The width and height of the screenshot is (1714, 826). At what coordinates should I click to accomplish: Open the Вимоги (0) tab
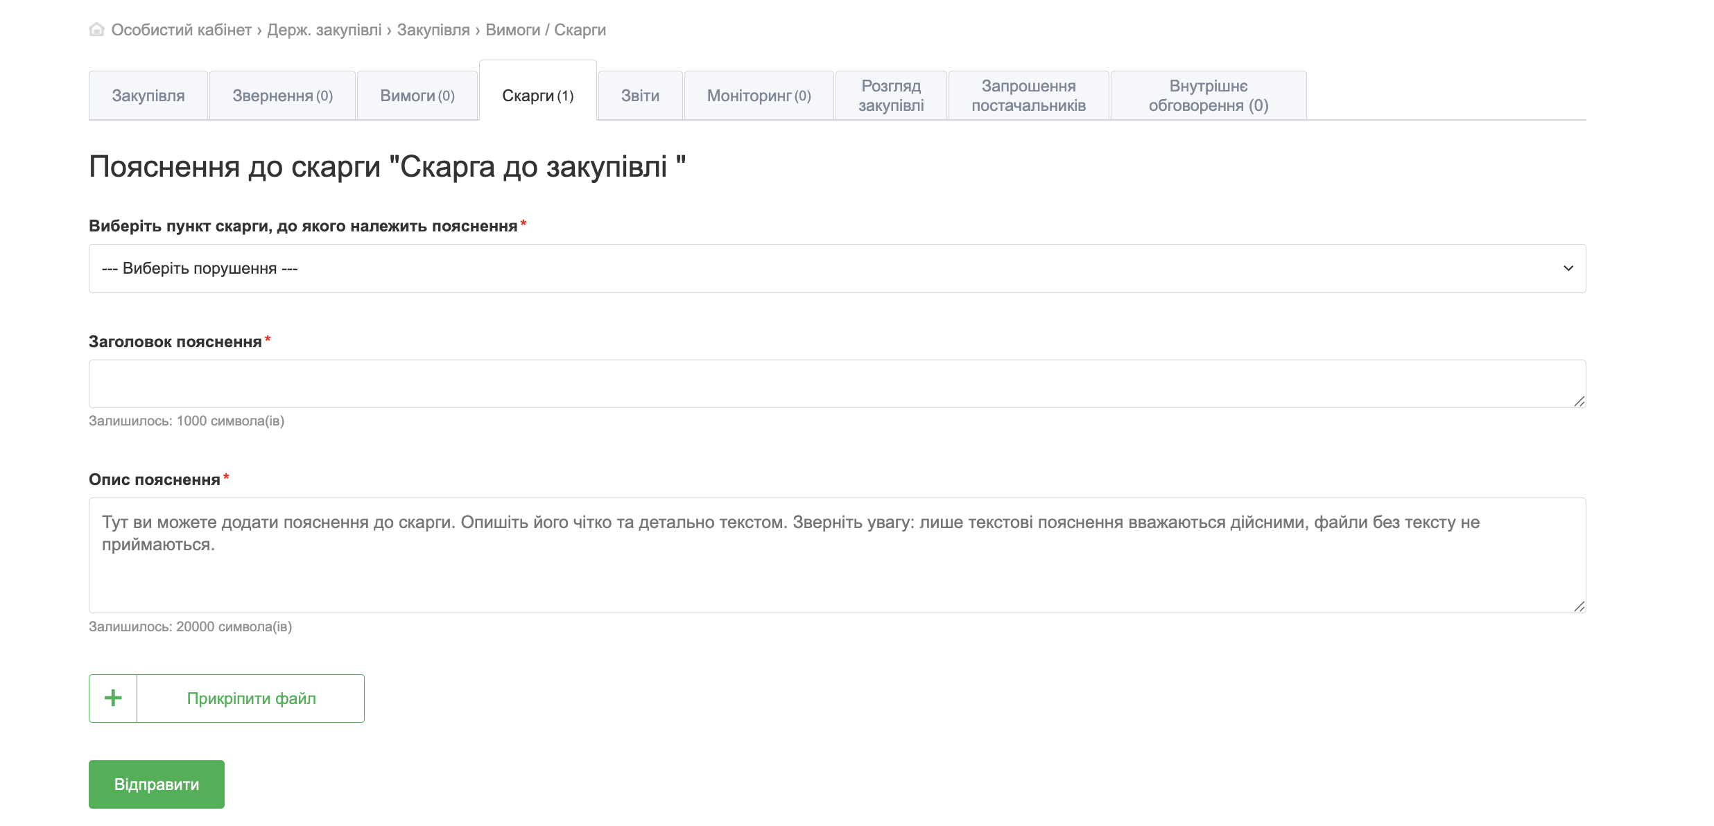click(417, 96)
